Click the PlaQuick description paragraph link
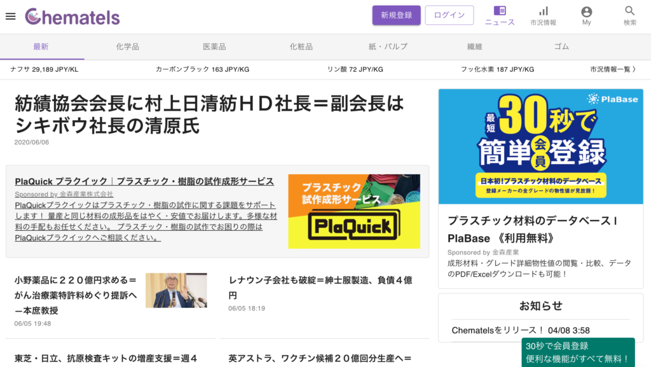Image resolution: width=651 pixels, height=367 pixels. click(146, 221)
